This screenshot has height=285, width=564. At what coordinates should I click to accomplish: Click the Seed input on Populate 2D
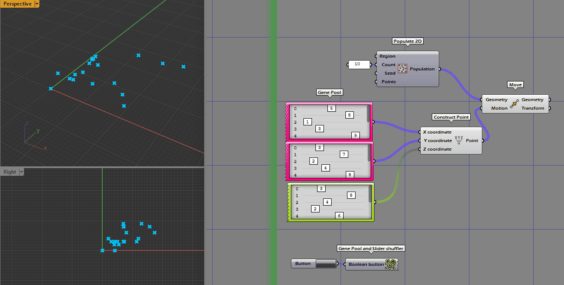[390, 73]
